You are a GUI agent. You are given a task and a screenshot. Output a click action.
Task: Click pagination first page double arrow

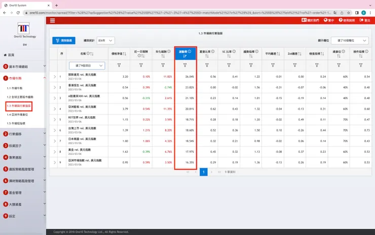pyautogui.click(x=188, y=172)
